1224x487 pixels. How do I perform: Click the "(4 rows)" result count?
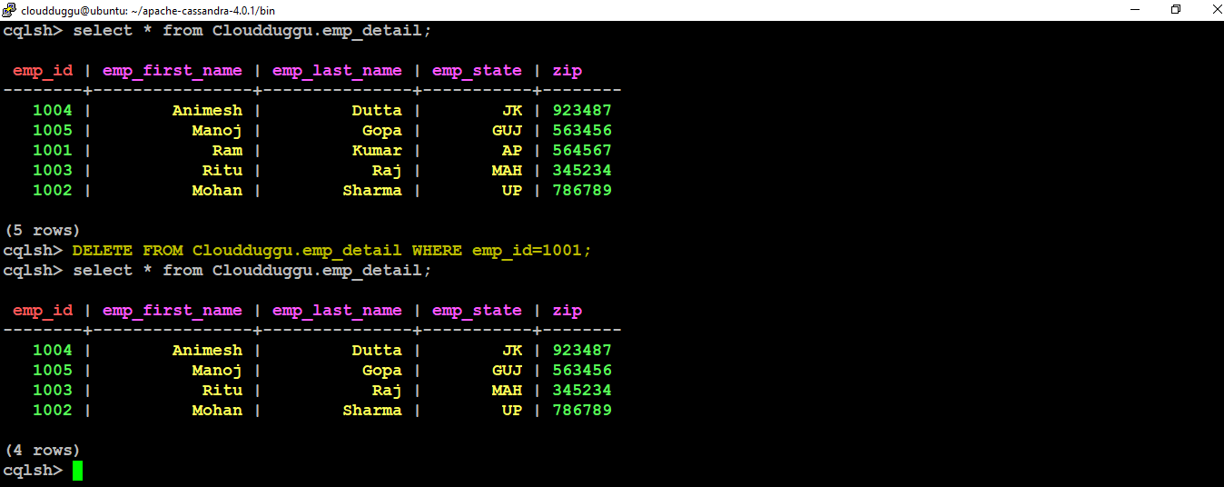[x=43, y=451]
